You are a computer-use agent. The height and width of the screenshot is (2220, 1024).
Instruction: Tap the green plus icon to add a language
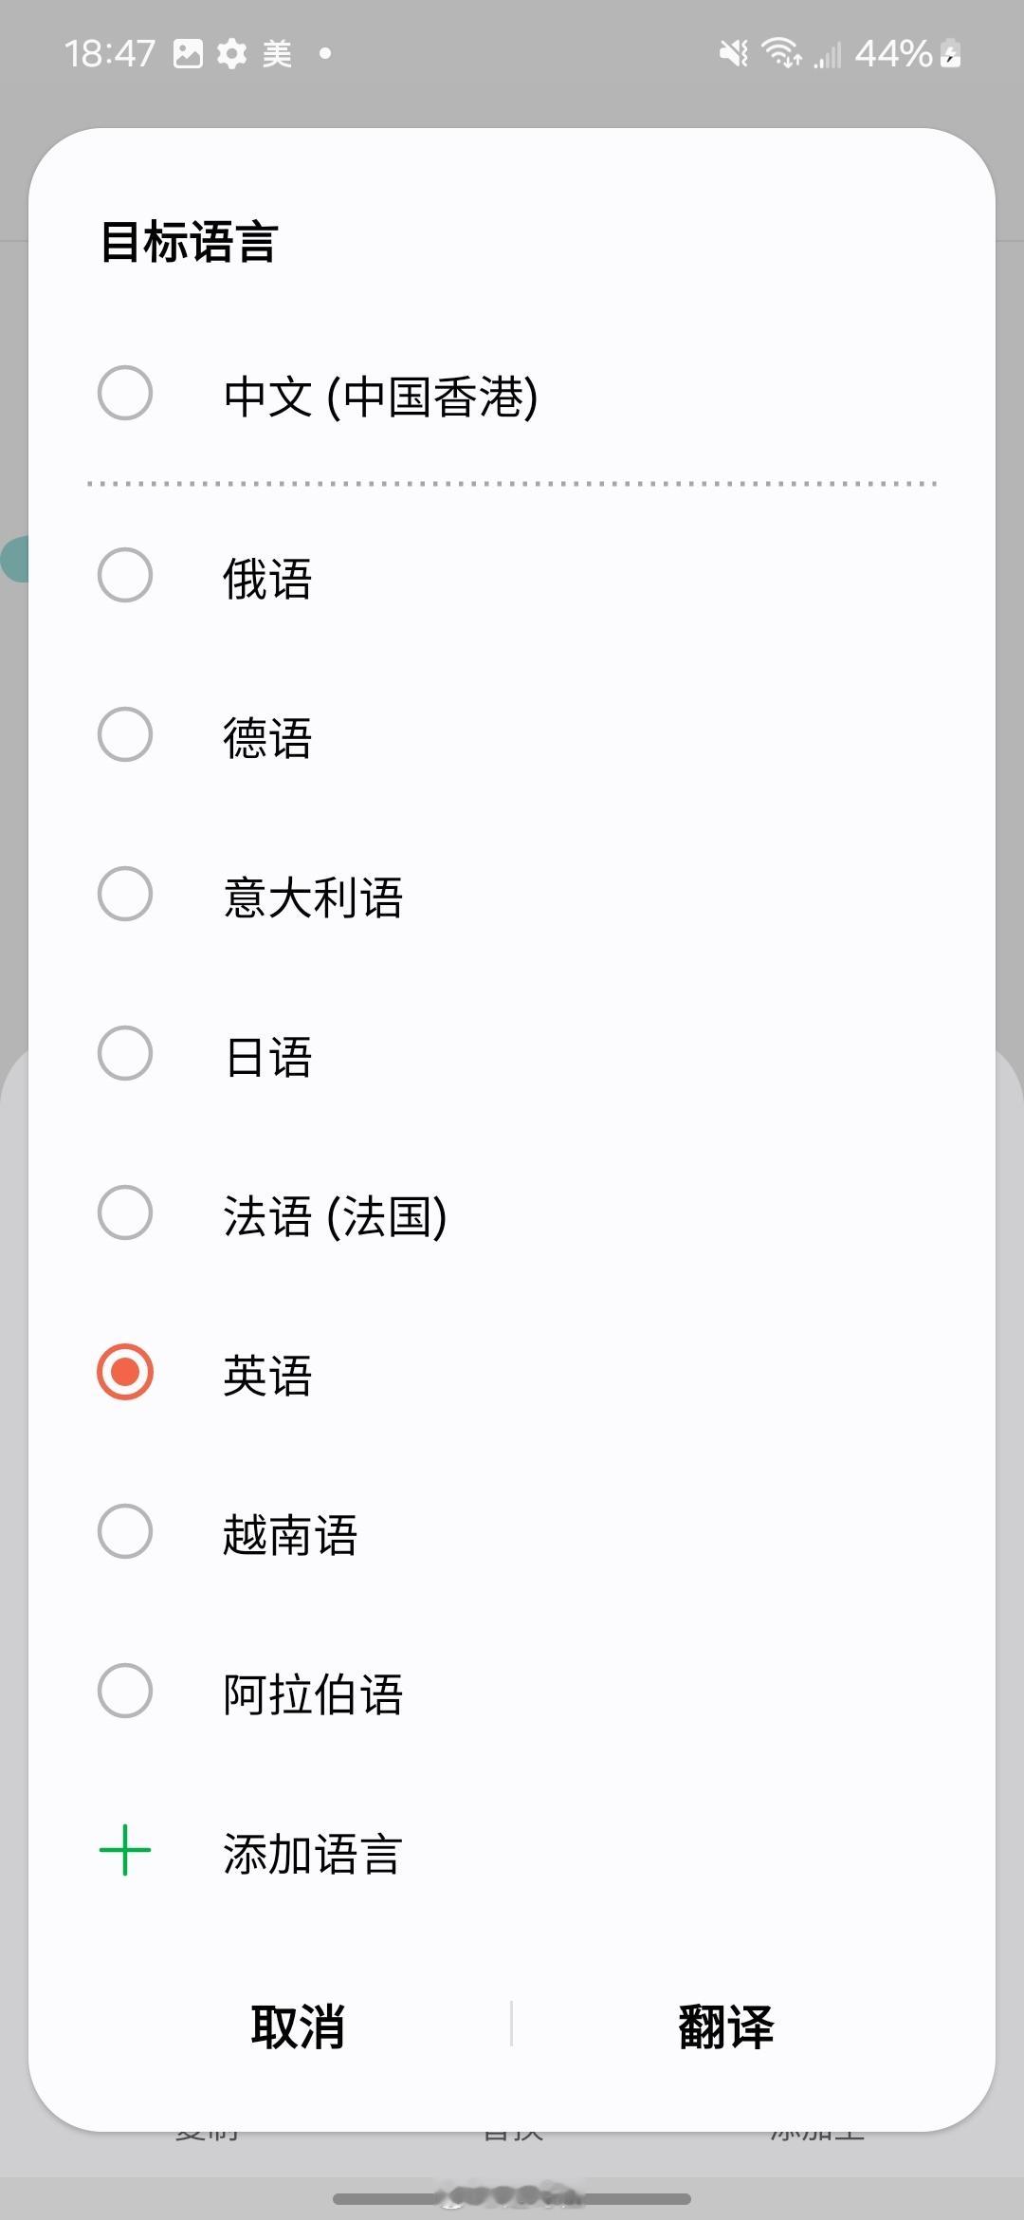(125, 1851)
